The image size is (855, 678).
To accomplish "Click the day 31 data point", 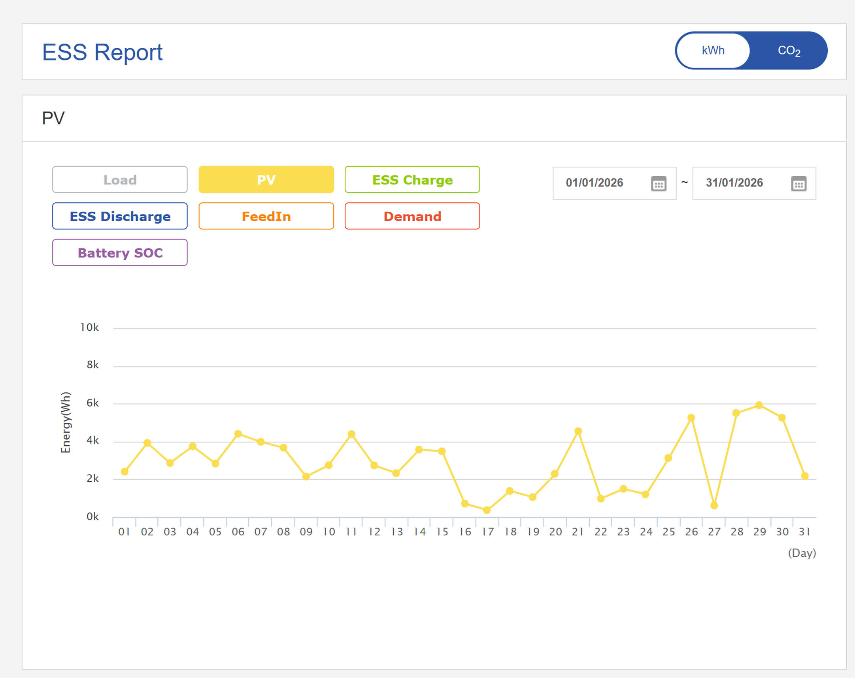I will [x=805, y=476].
